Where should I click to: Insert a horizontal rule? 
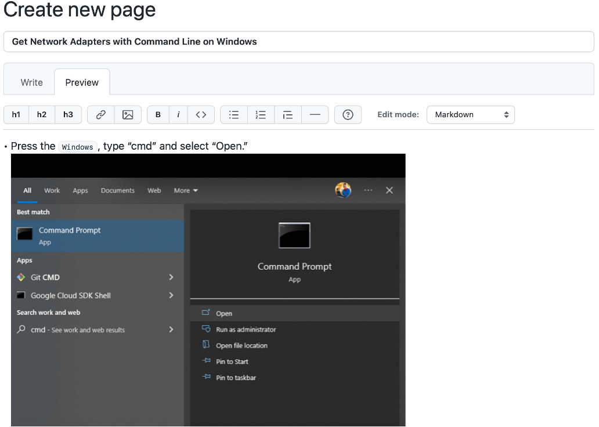(x=315, y=114)
